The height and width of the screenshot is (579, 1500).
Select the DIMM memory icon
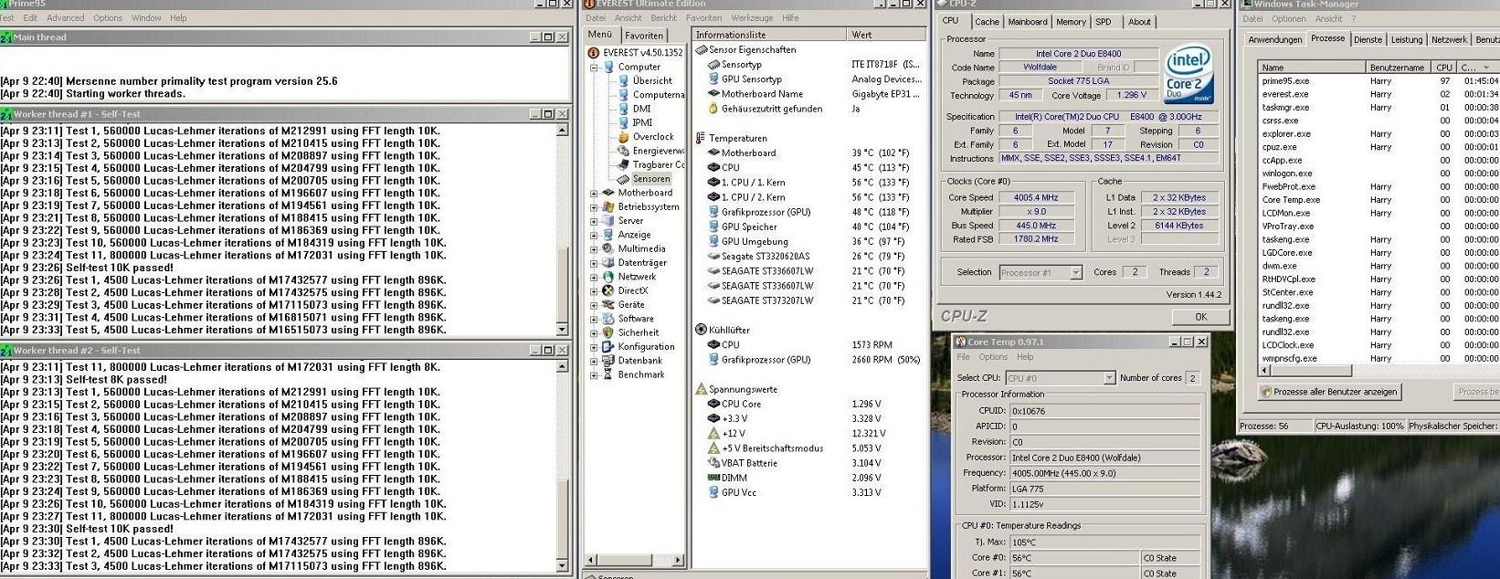[x=713, y=478]
